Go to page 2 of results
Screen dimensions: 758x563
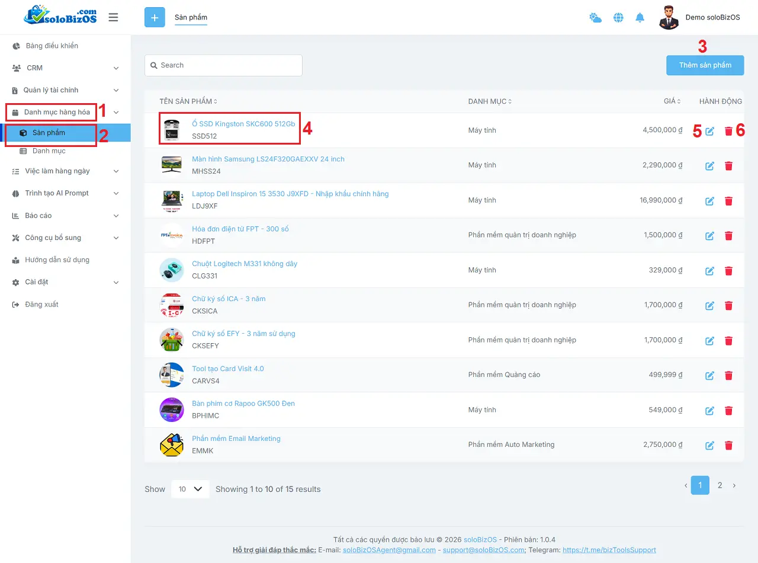coord(720,485)
